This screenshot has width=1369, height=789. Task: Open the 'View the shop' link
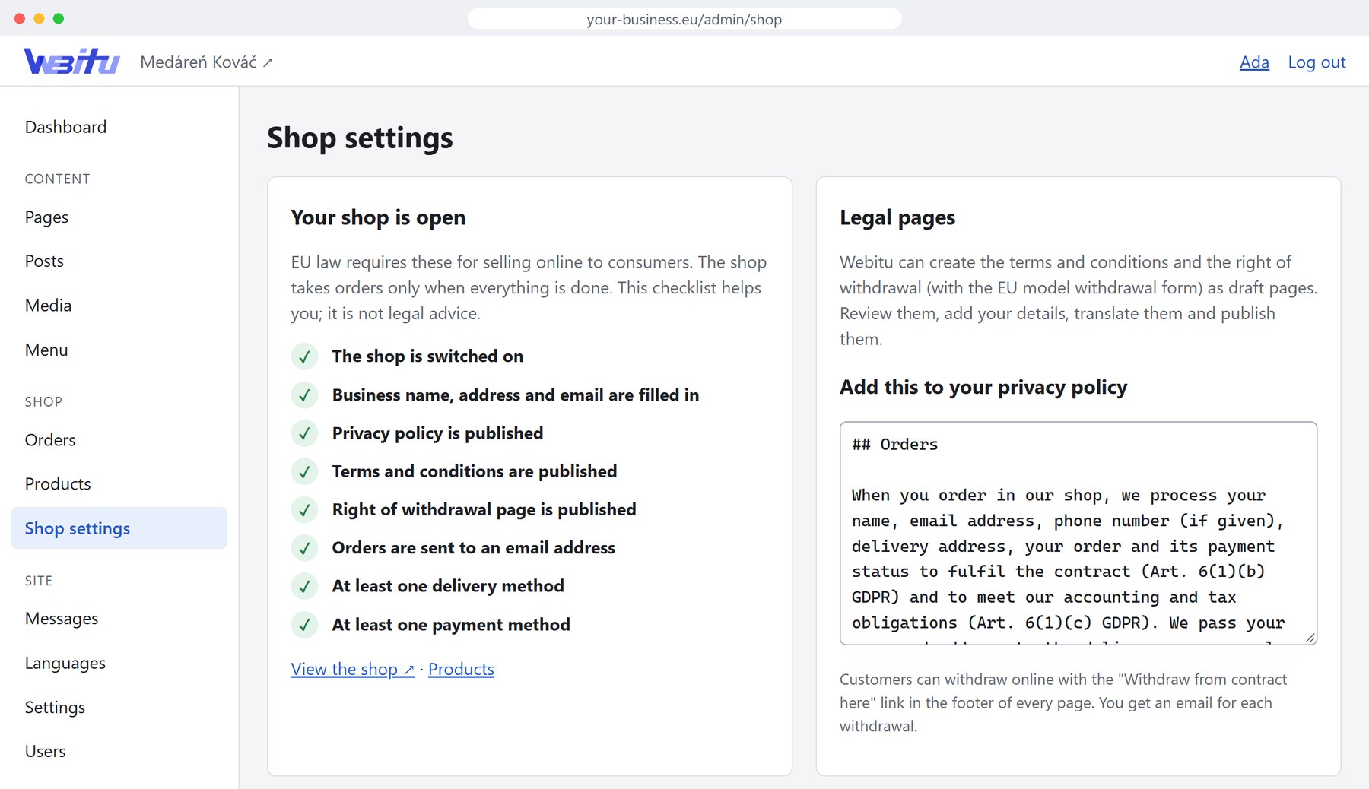[353, 670]
